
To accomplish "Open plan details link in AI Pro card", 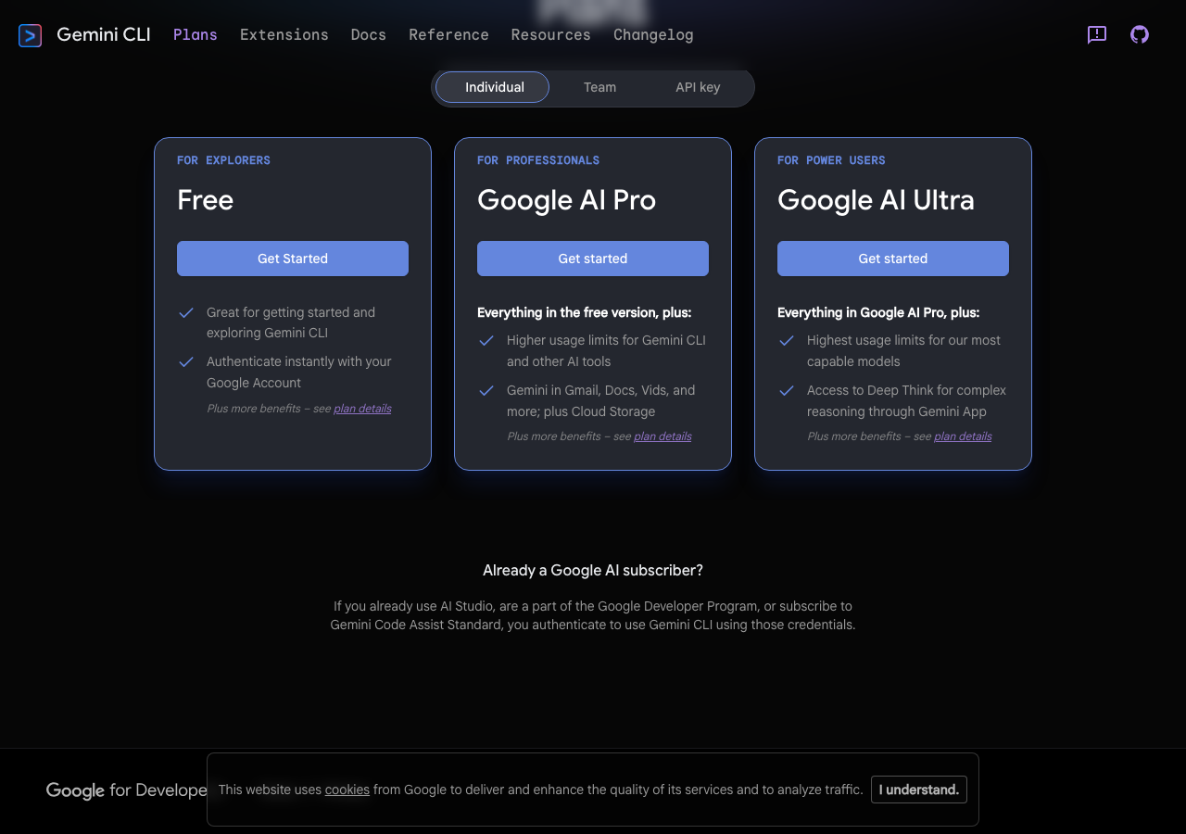I will click(x=662, y=436).
